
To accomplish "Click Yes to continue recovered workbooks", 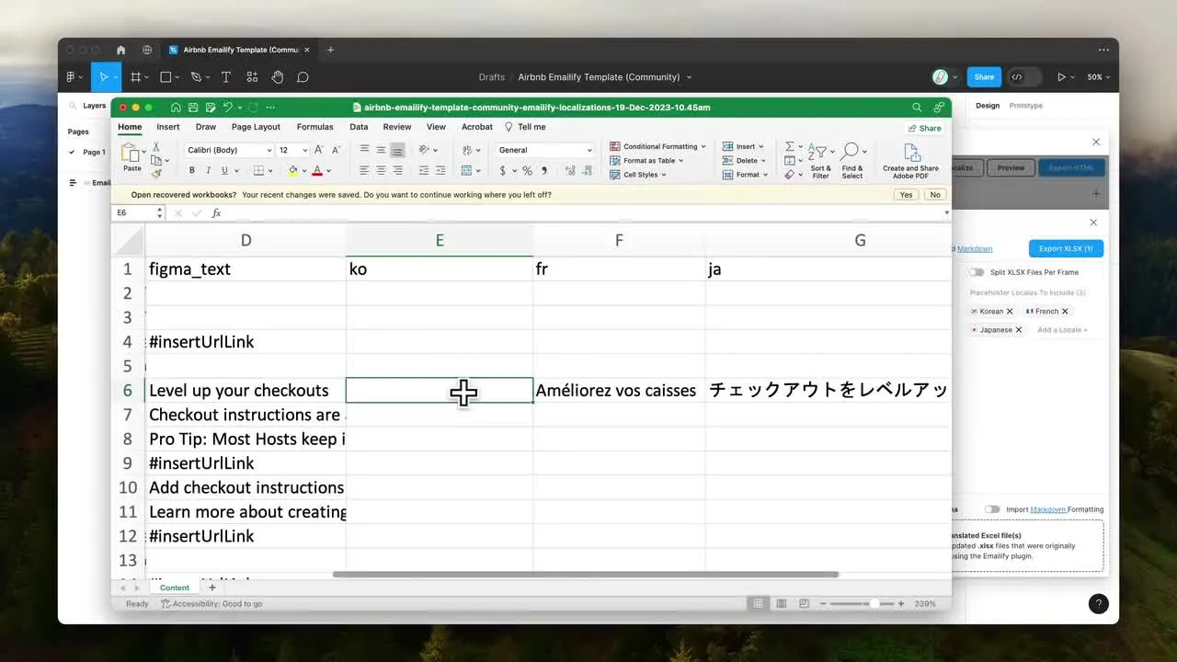I will tap(906, 194).
